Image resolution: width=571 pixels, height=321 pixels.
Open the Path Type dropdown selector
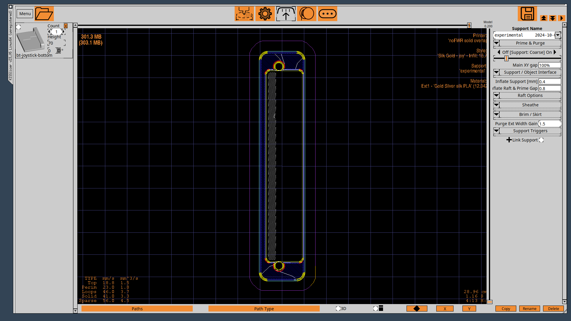pyautogui.click(x=264, y=309)
